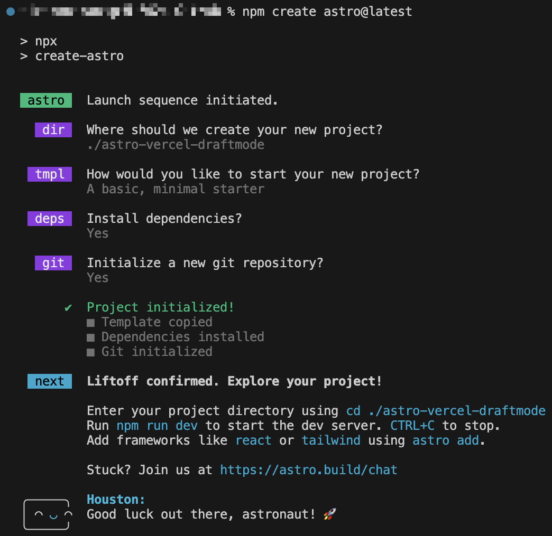Click the purple git label badge
Viewport: 552px width, 536px height.
pos(53,263)
